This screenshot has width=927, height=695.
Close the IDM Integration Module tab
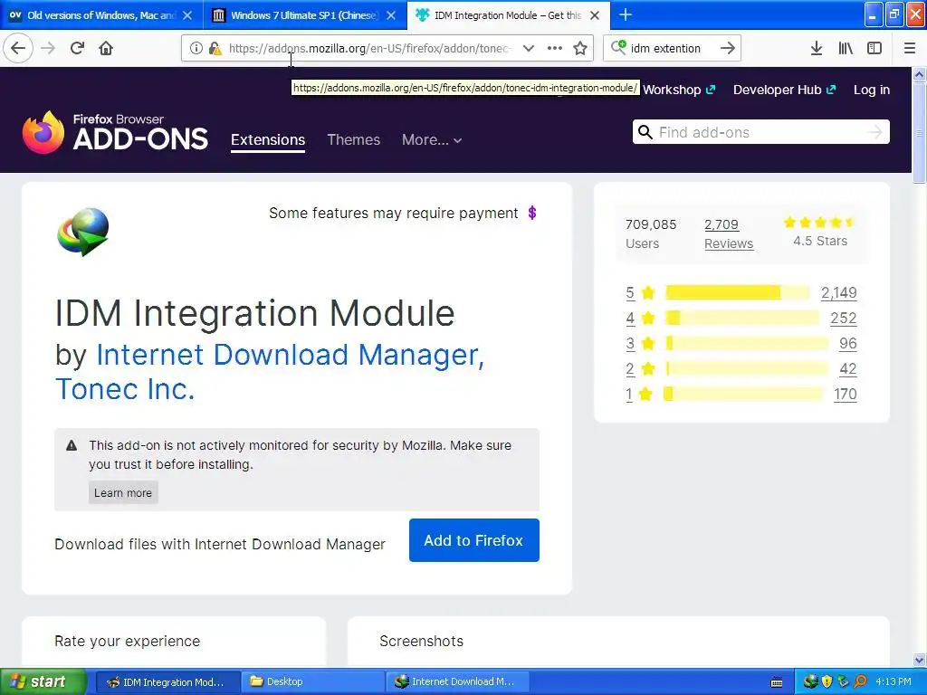click(595, 15)
